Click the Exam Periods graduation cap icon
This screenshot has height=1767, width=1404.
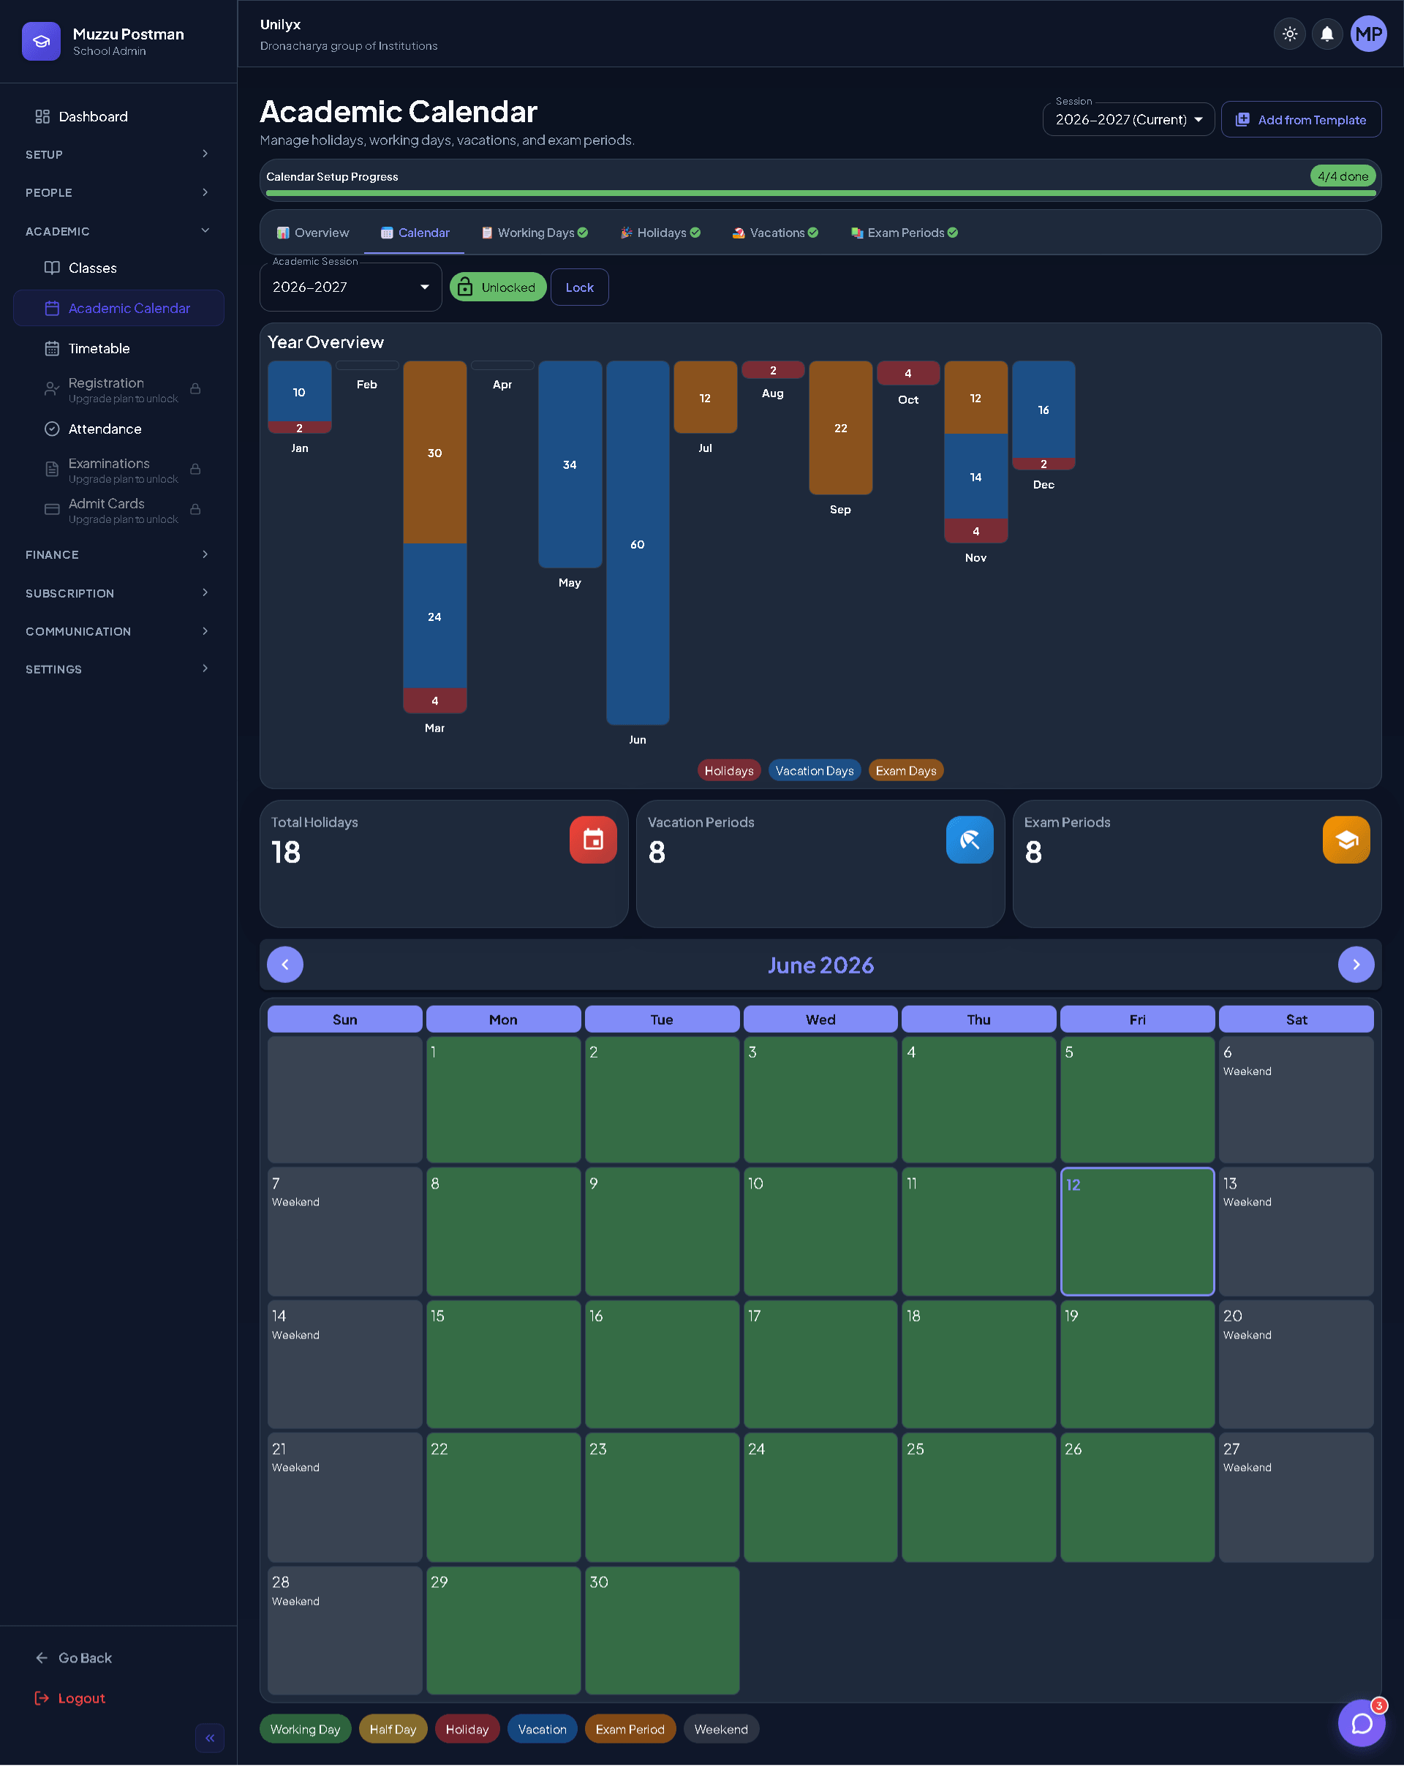point(1345,839)
